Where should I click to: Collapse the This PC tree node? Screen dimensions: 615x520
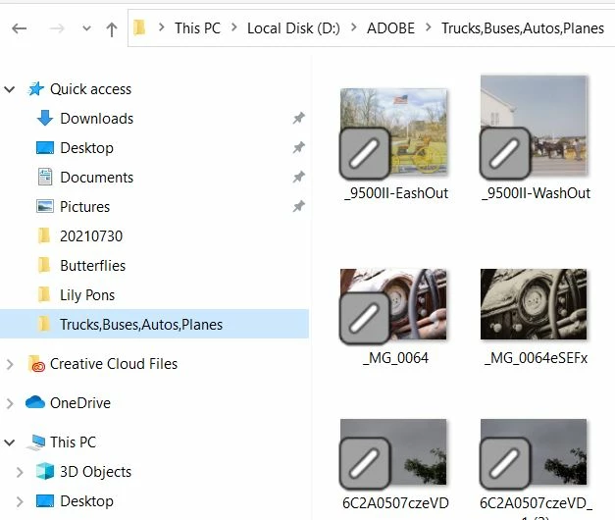coord(10,442)
